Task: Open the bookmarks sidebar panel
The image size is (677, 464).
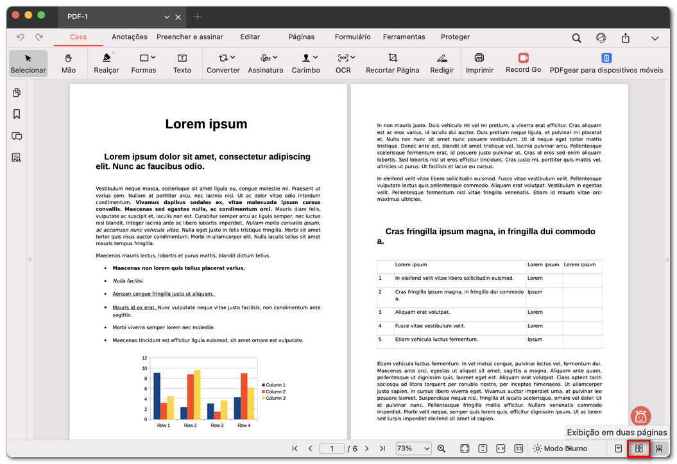Action: coord(17,114)
